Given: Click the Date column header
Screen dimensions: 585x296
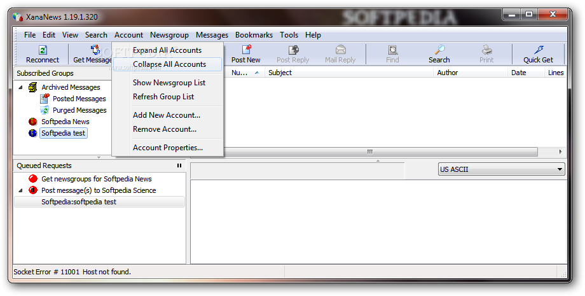Looking at the screenshot, I should coord(526,73).
